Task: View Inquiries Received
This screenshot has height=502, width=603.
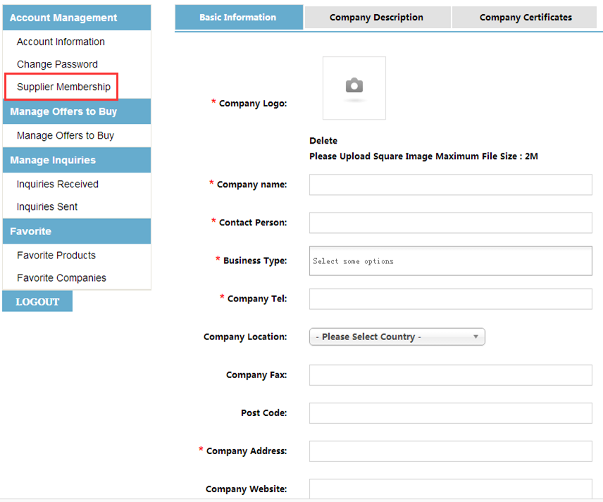Action: click(x=58, y=184)
